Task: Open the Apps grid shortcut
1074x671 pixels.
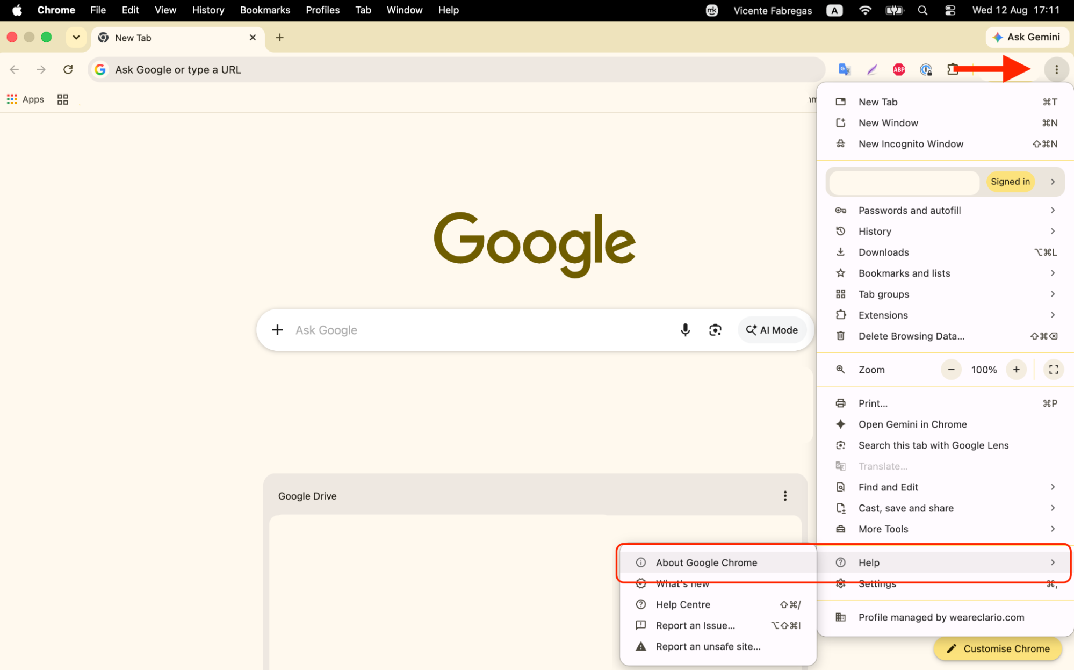Action: (x=25, y=99)
